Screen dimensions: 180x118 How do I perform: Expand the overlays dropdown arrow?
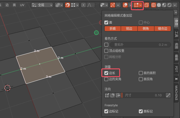tap(141, 5)
